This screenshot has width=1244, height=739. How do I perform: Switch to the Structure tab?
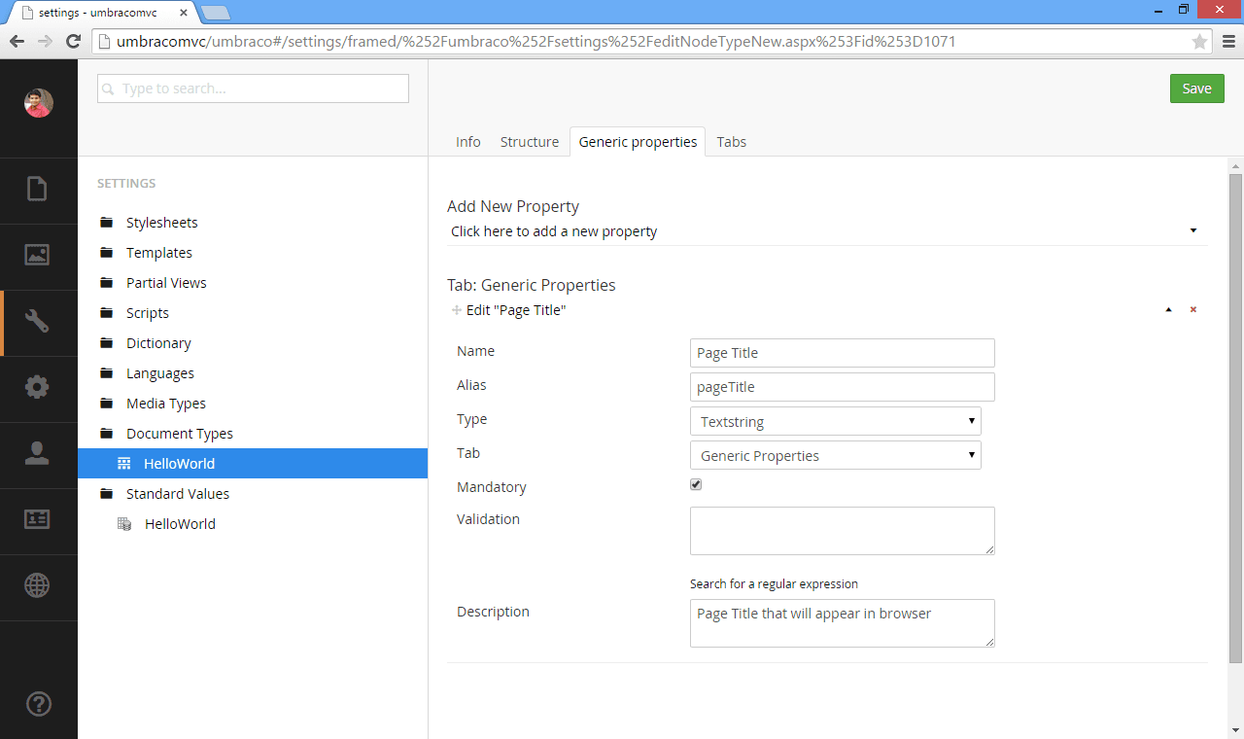tap(530, 141)
